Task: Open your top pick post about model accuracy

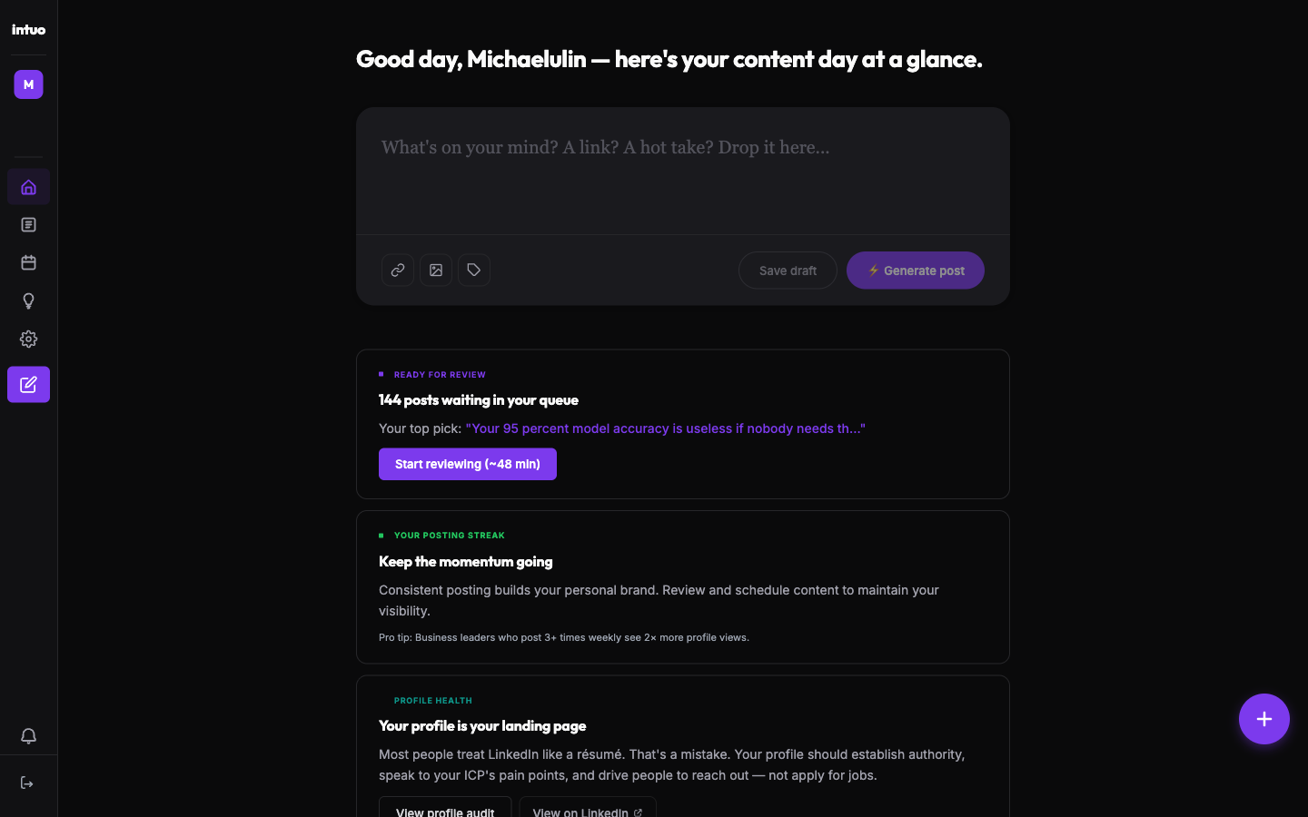Action: click(x=666, y=428)
